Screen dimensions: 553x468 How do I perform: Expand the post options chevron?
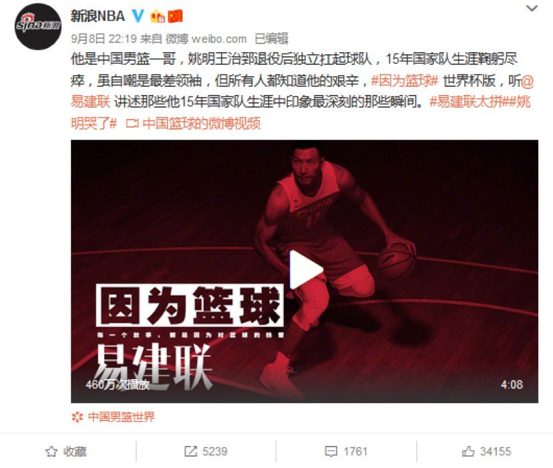click(x=532, y=8)
